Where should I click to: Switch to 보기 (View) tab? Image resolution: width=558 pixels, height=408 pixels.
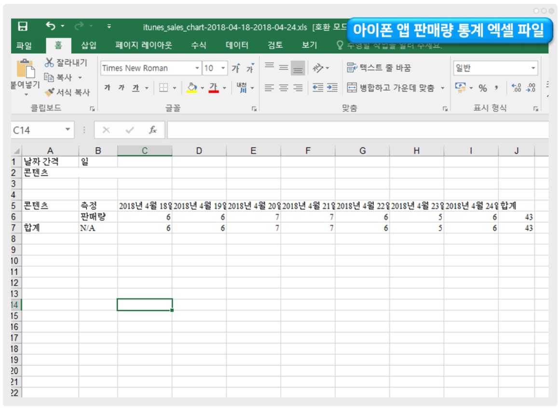tap(309, 45)
